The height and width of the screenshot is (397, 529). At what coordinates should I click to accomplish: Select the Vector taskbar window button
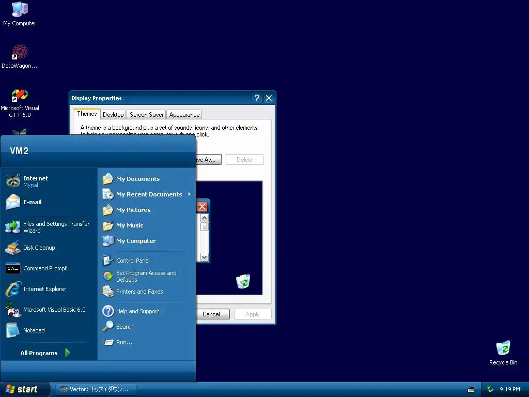pos(96,389)
